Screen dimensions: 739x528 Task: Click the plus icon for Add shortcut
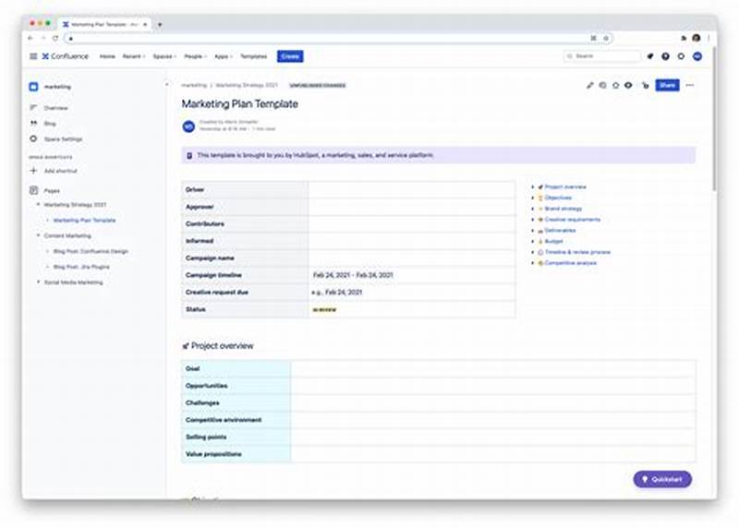point(33,171)
